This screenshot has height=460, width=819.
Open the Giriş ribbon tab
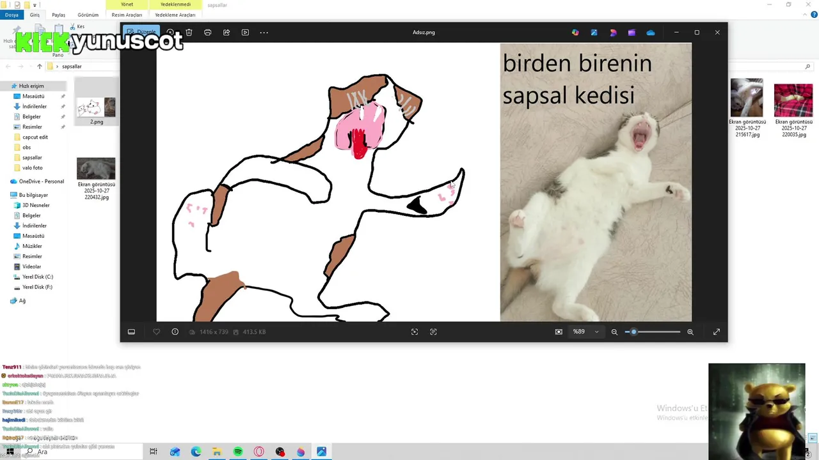click(x=35, y=15)
